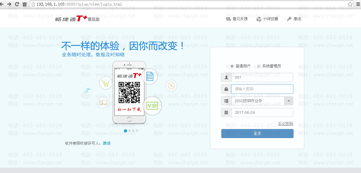Open 意见反馈 feedback link
This screenshot has height=173, width=361.
tap(237, 19)
